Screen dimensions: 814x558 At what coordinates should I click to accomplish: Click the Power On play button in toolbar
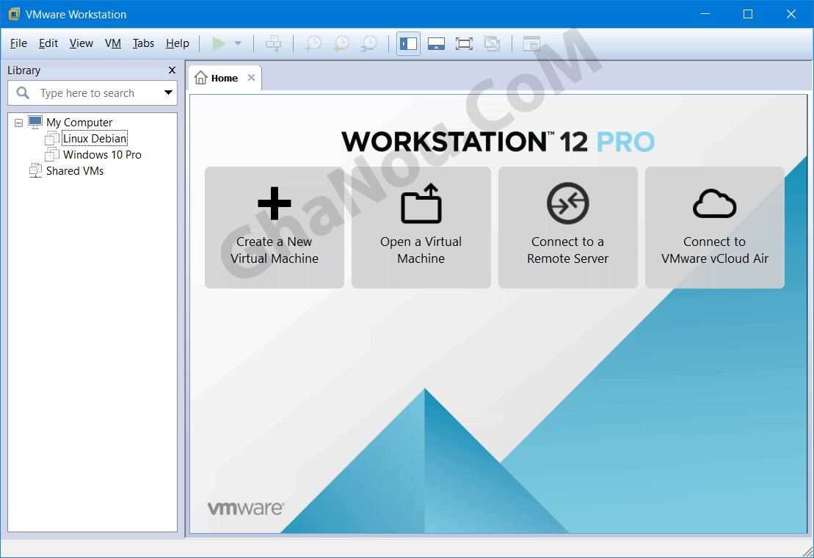(219, 43)
